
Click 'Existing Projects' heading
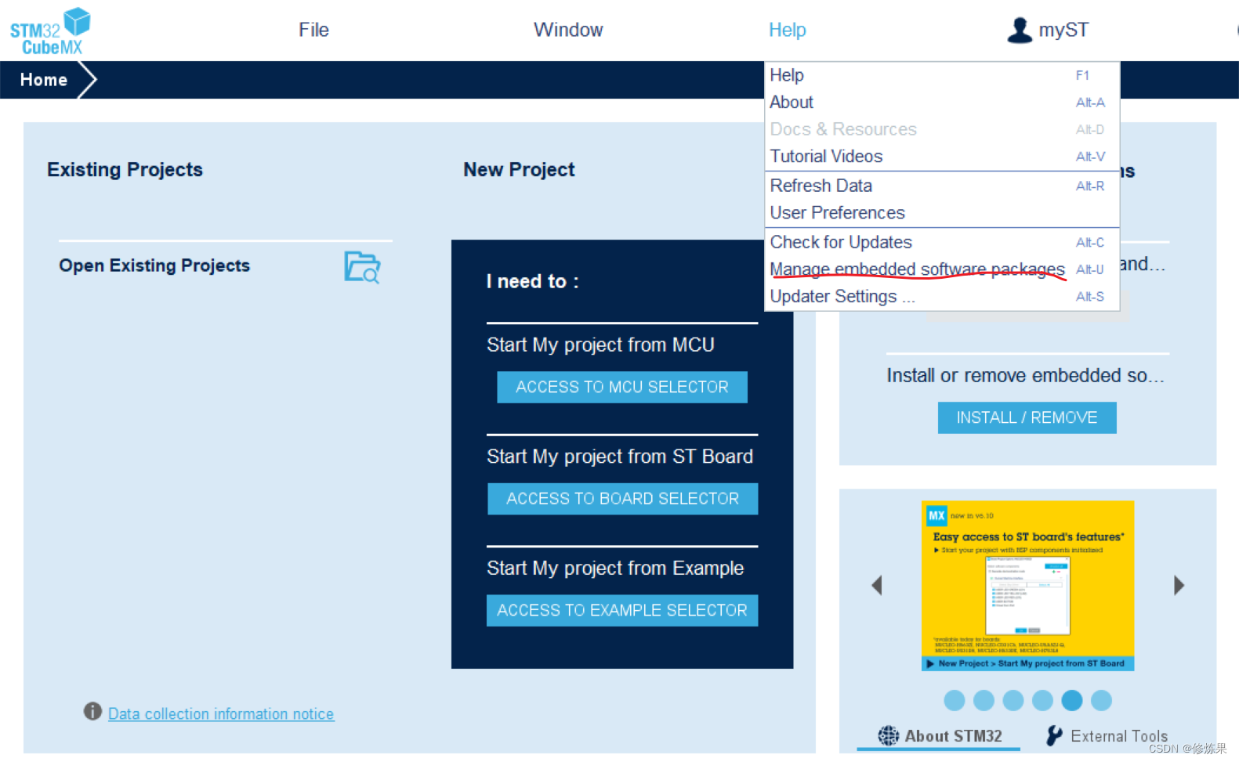(x=125, y=169)
